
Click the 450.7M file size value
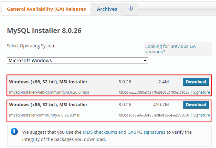tap(161, 105)
